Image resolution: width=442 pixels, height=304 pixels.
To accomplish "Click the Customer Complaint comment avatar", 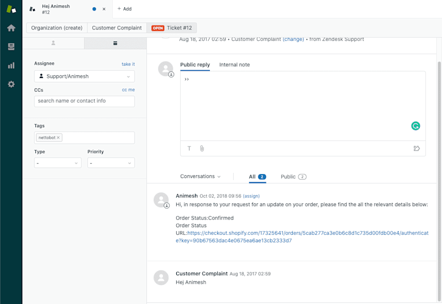I will pyautogui.click(x=161, y=278).
